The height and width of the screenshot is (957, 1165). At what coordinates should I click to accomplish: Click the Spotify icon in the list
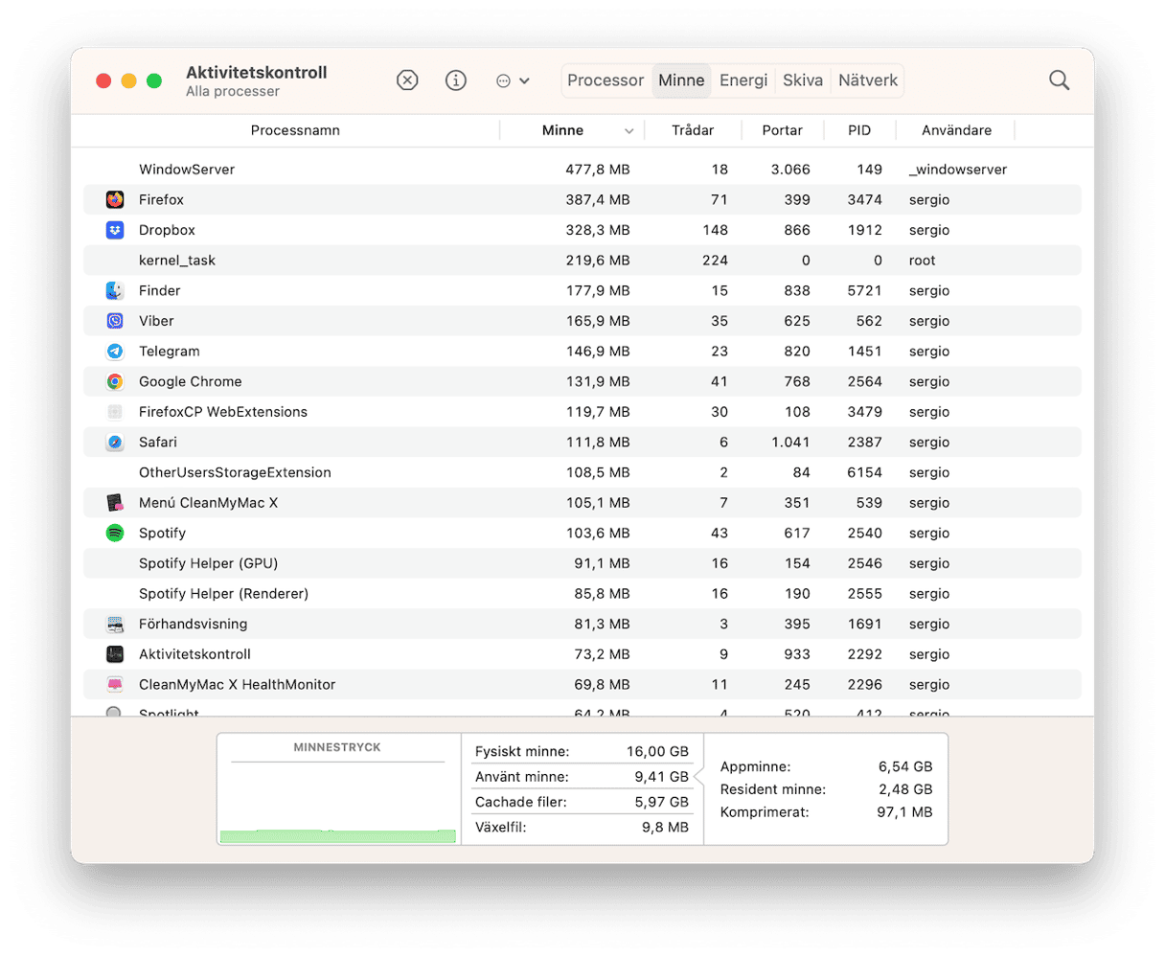[x=115, y=533]
